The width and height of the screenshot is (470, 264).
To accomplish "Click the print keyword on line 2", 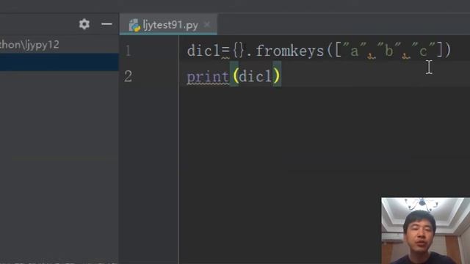I will [x=208, y=77].
